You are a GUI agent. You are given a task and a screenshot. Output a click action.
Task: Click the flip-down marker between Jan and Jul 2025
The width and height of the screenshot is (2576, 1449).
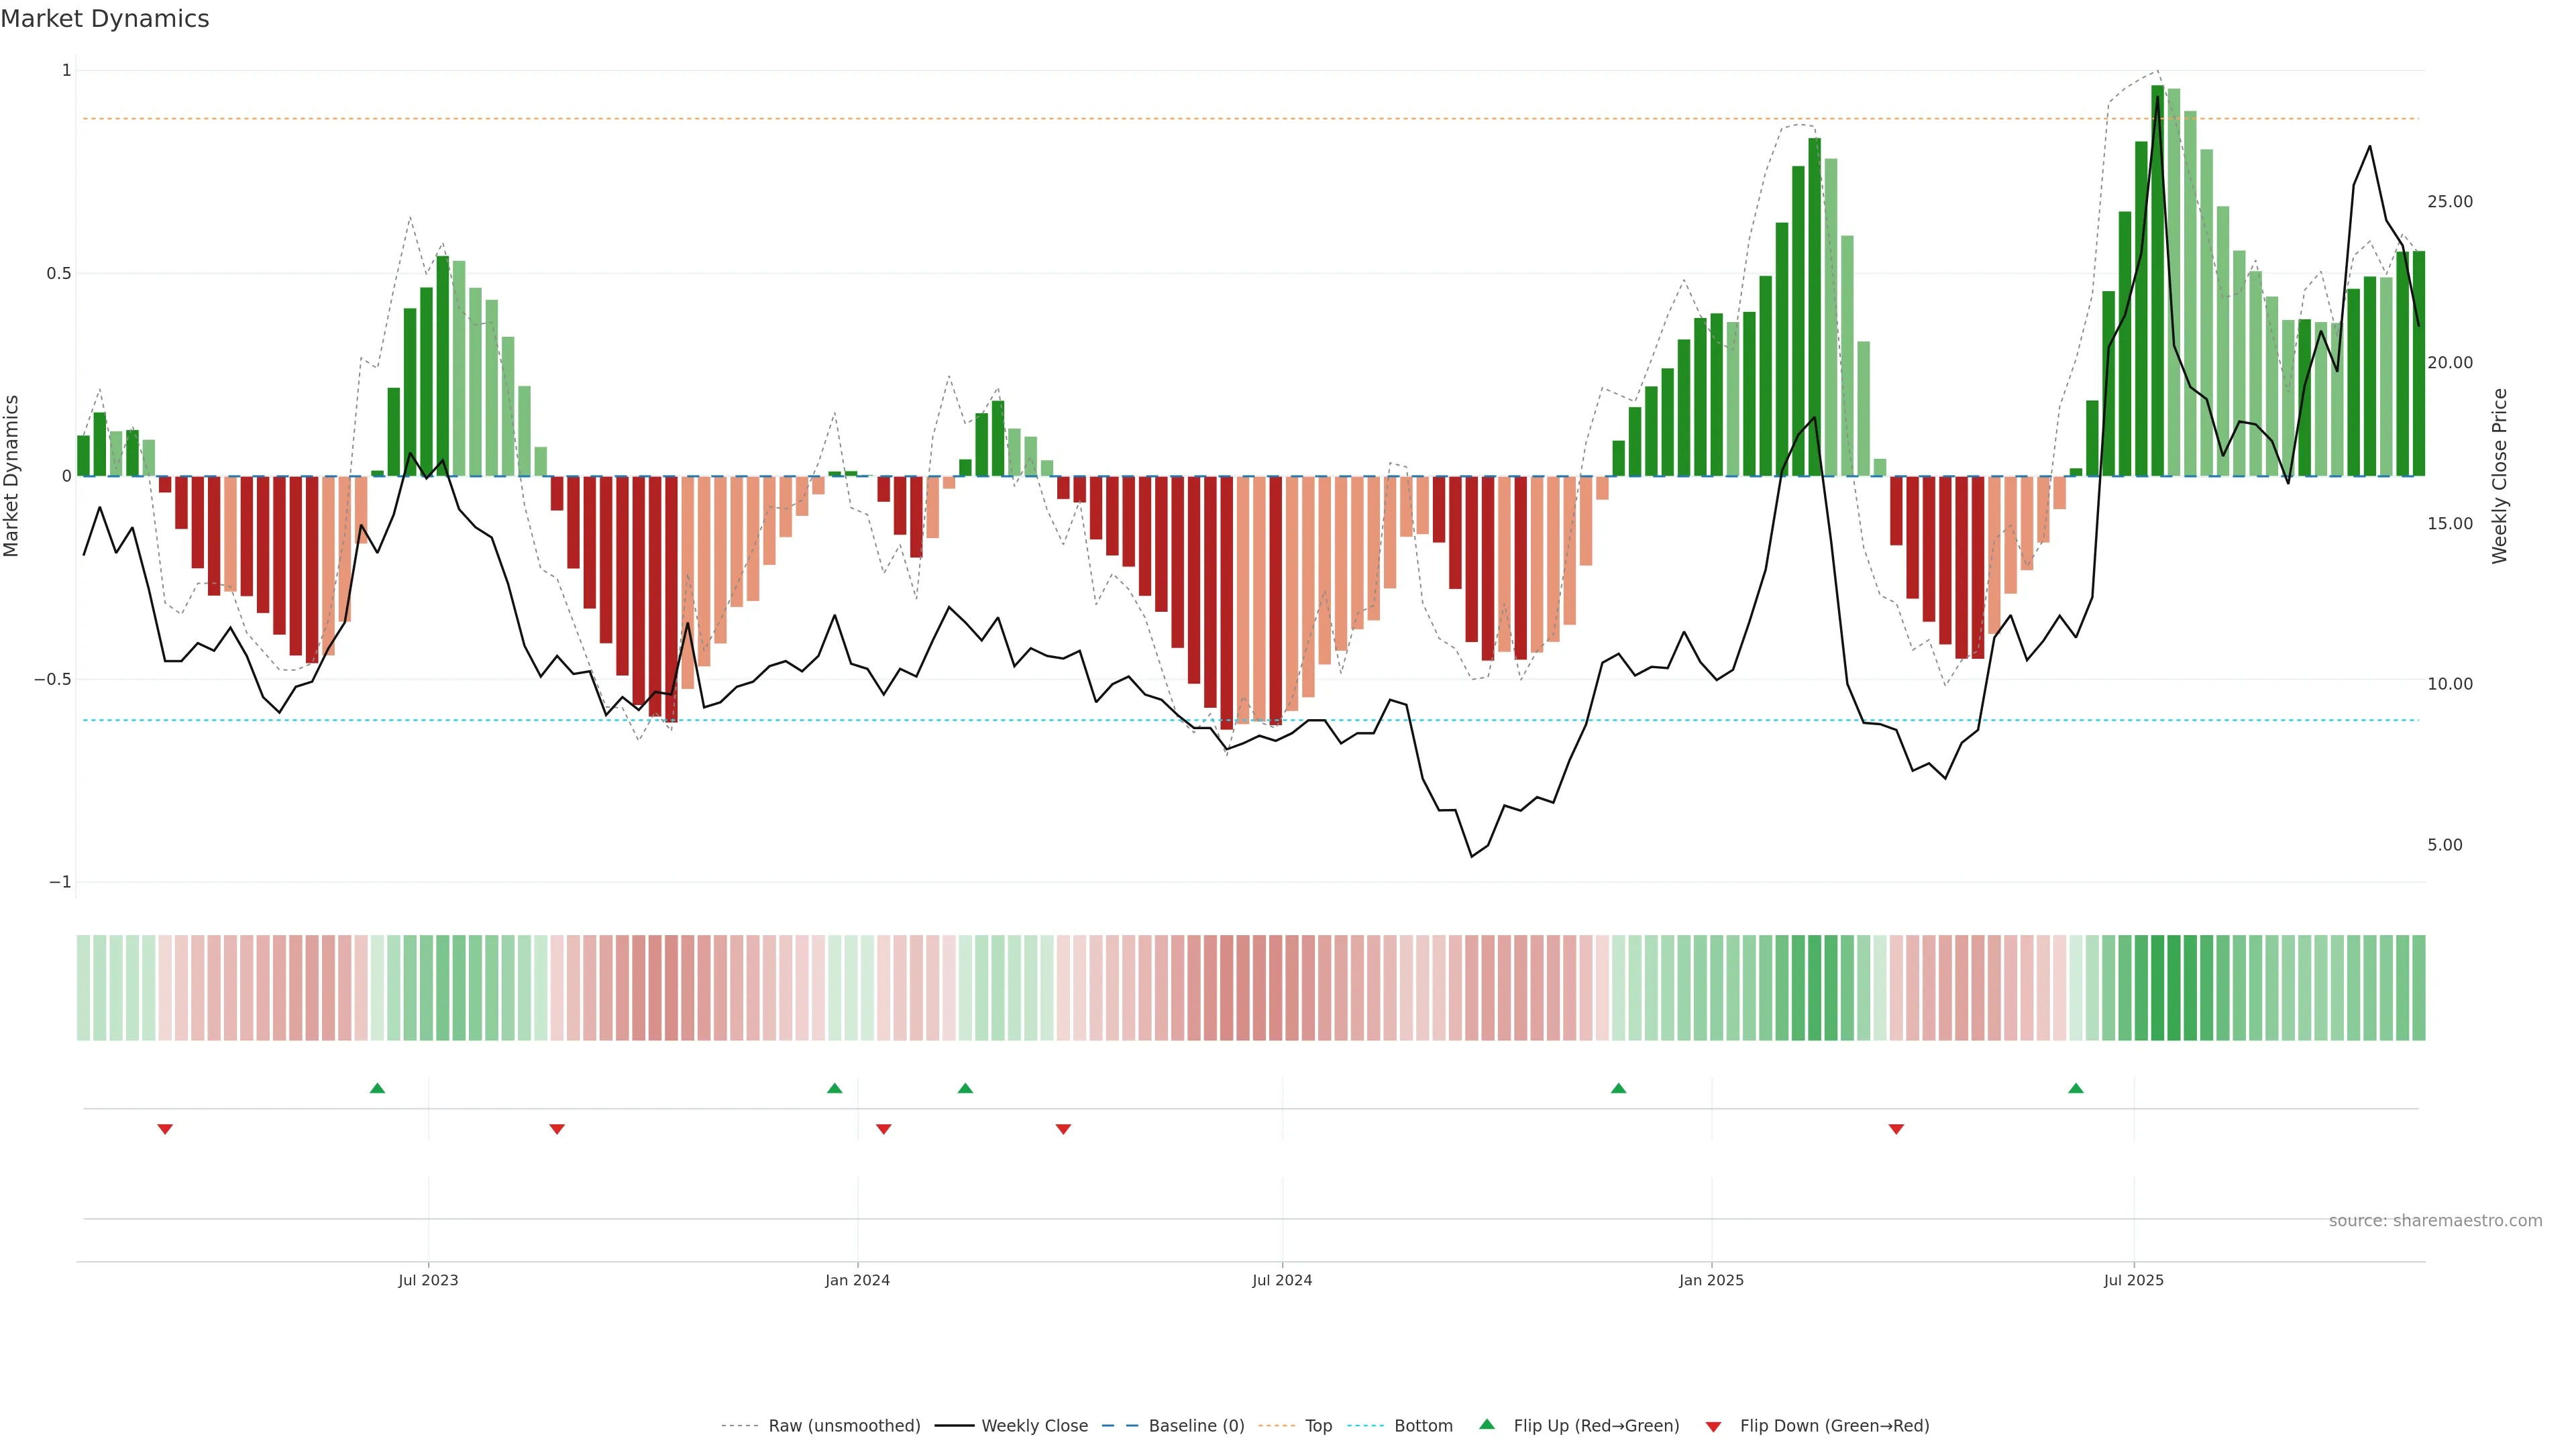(x=1896, y=1129)
